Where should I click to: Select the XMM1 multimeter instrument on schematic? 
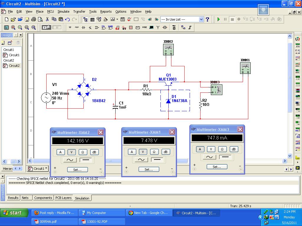click(245, 68)
